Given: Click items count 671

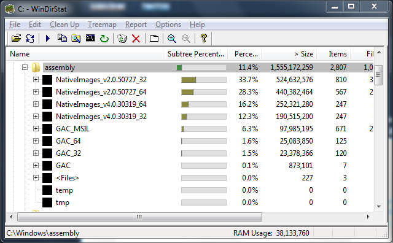Looking at the screenshot, I should coord(341,129).
